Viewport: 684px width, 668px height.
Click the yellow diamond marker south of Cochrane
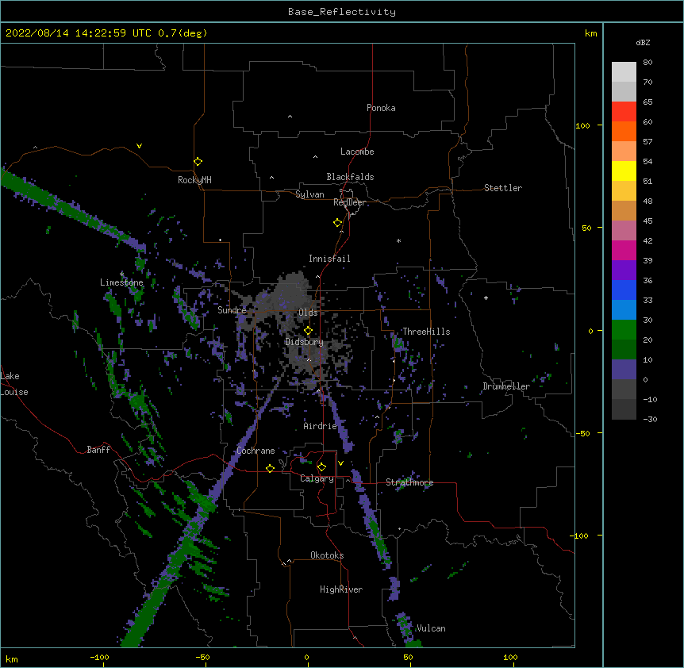pos(270,468)
